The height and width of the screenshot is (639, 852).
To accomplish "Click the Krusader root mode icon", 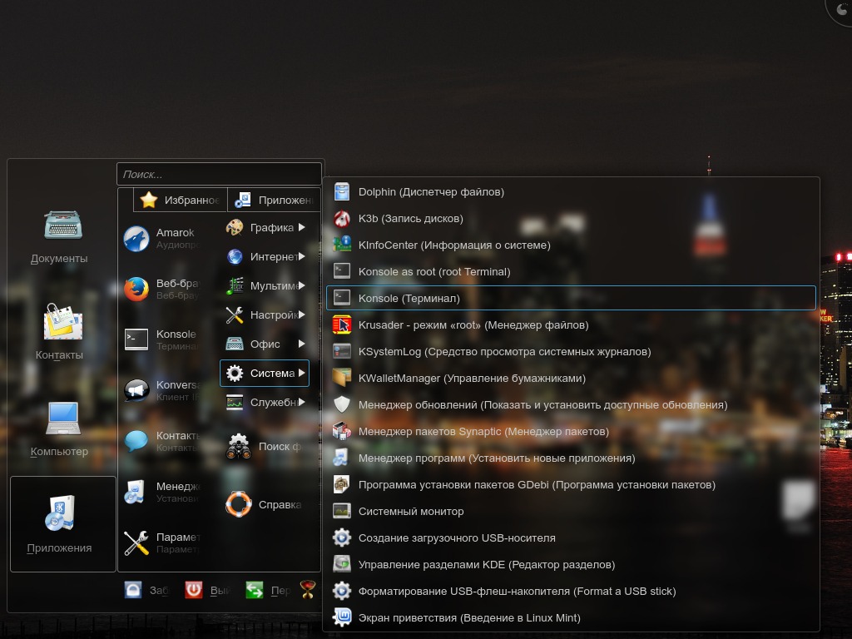I will coord(342,325).
